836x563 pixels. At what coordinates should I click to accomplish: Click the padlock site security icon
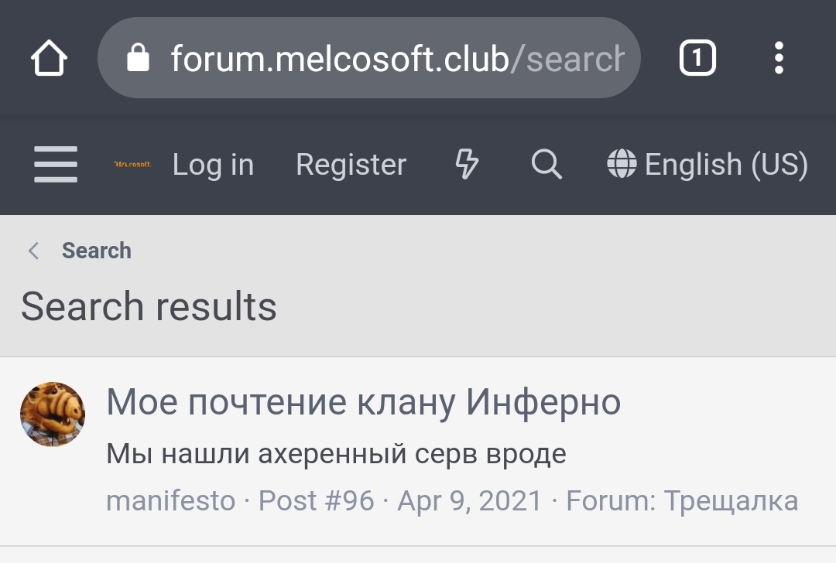point(138,57)
